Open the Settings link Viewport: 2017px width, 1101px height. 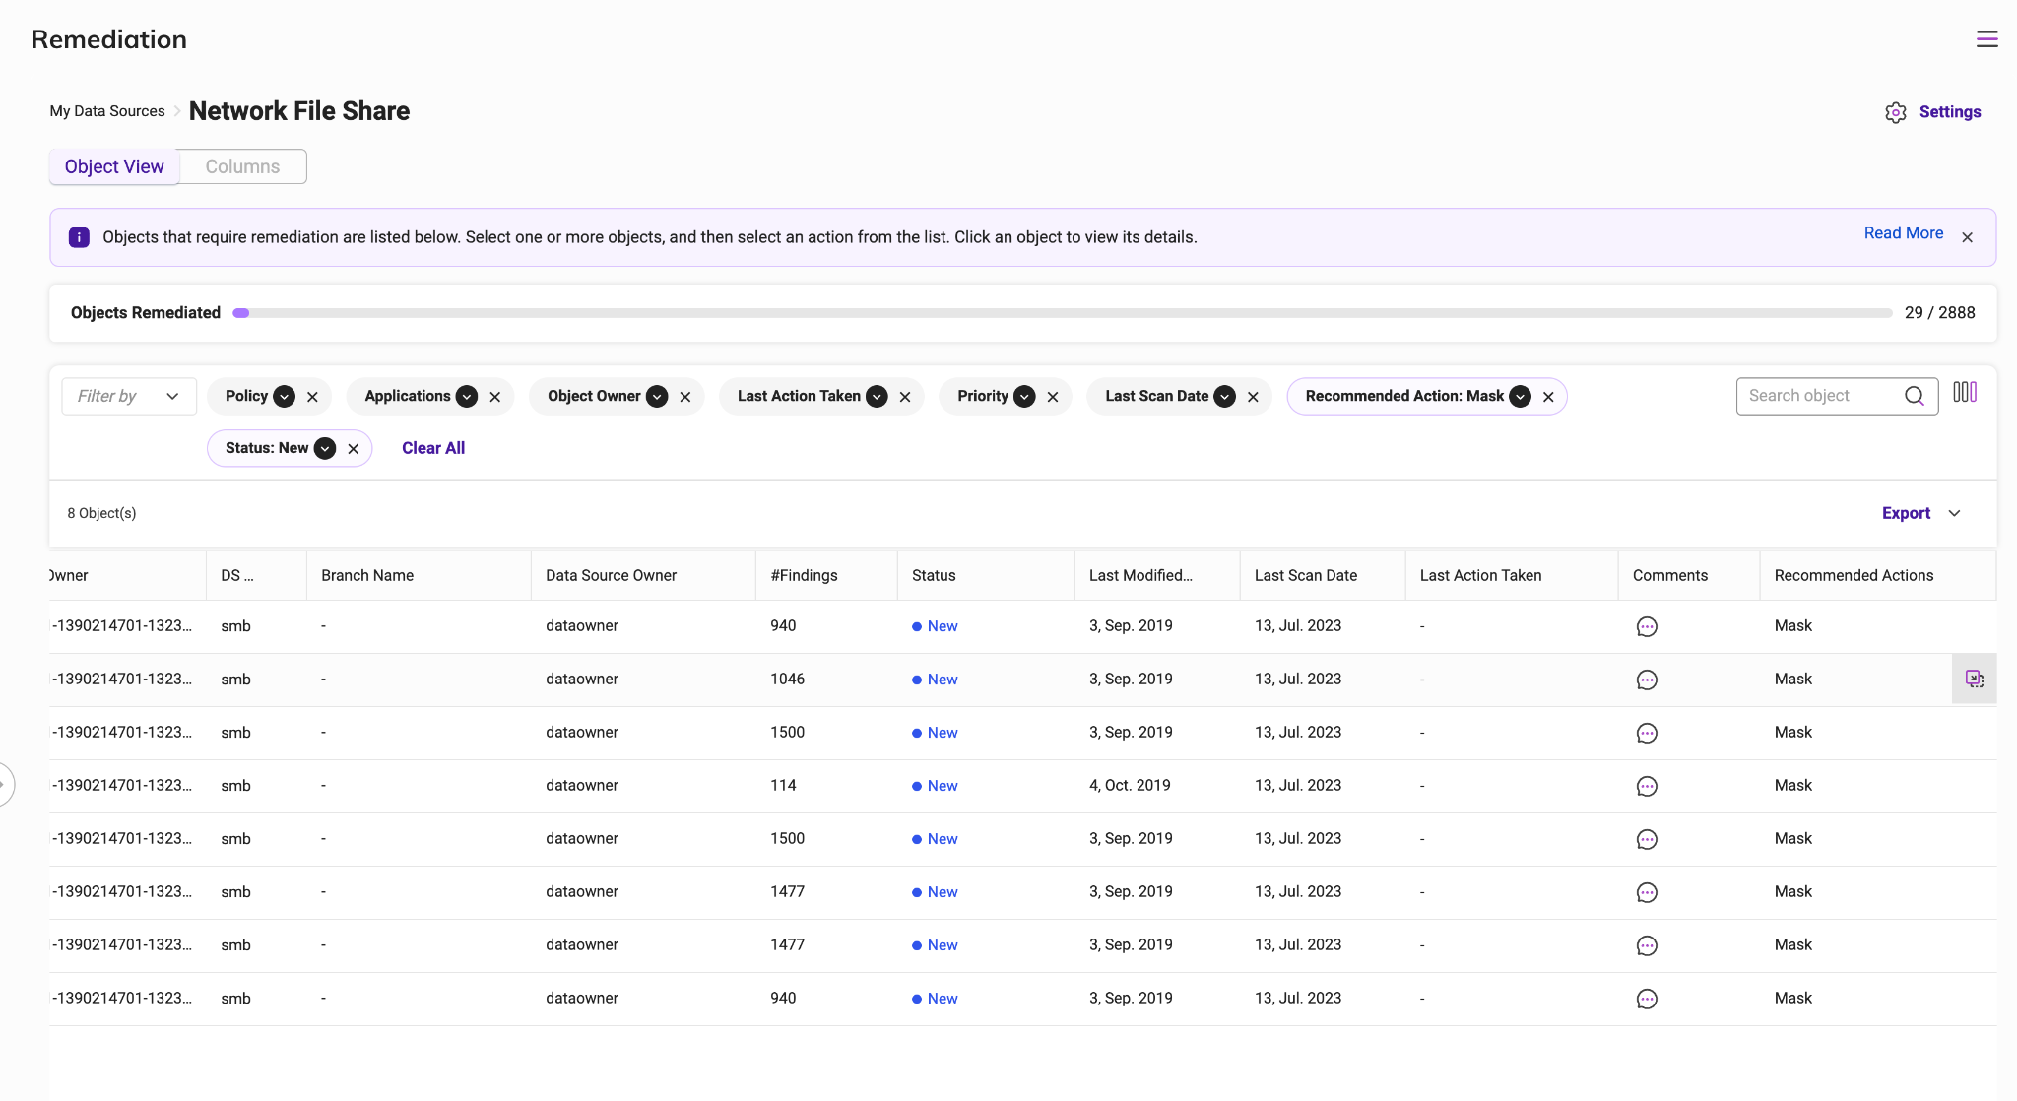(x=1949, y=112)
